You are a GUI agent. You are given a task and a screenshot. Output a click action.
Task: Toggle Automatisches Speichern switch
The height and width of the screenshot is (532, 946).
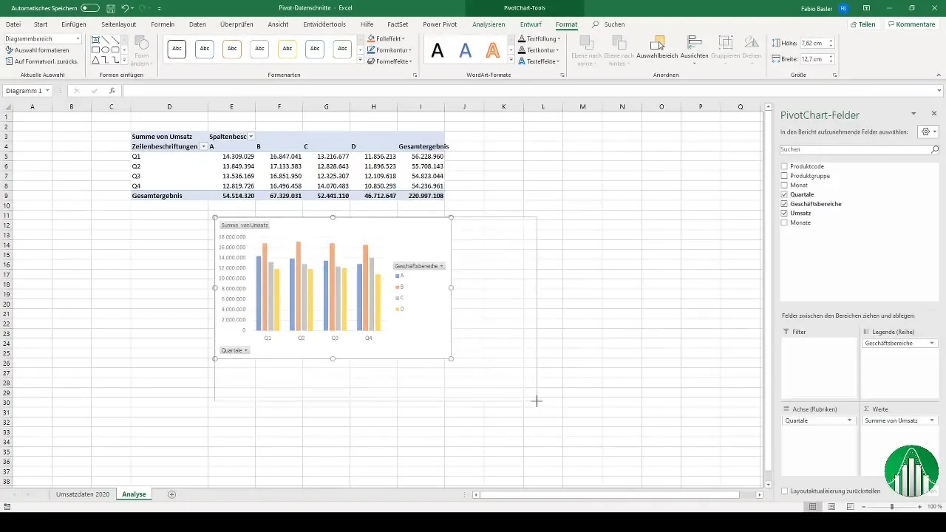(90, 8)
